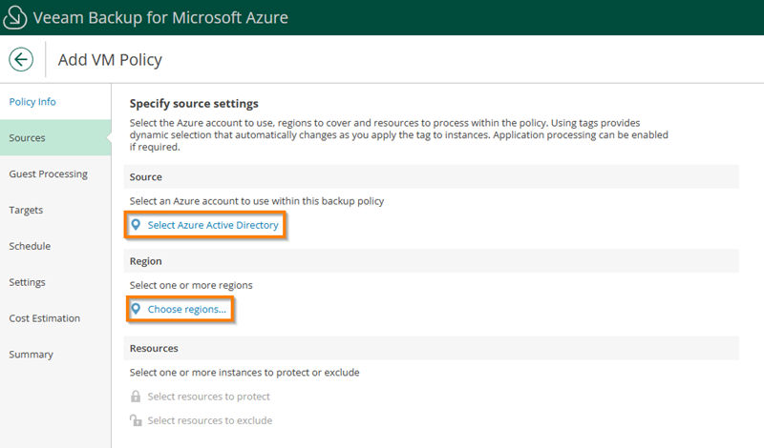Go to the Targets step

pyautogui.click(x=26, y=210)
